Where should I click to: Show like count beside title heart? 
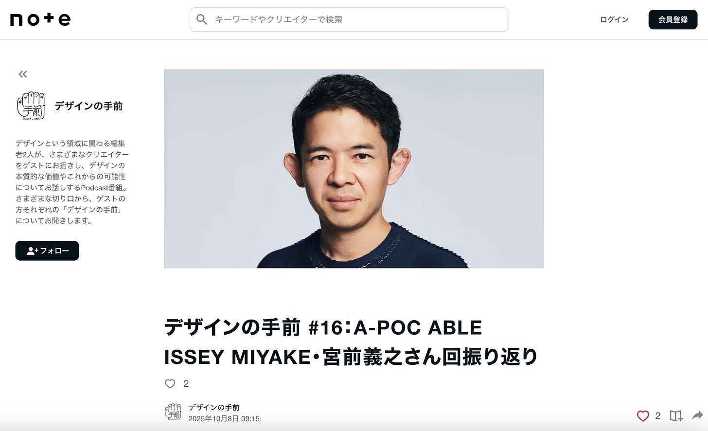pos(186,384)
